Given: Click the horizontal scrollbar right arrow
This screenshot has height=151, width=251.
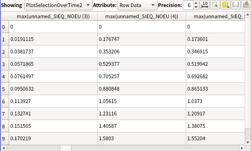Looking at the screenshot, I should 242,148.
